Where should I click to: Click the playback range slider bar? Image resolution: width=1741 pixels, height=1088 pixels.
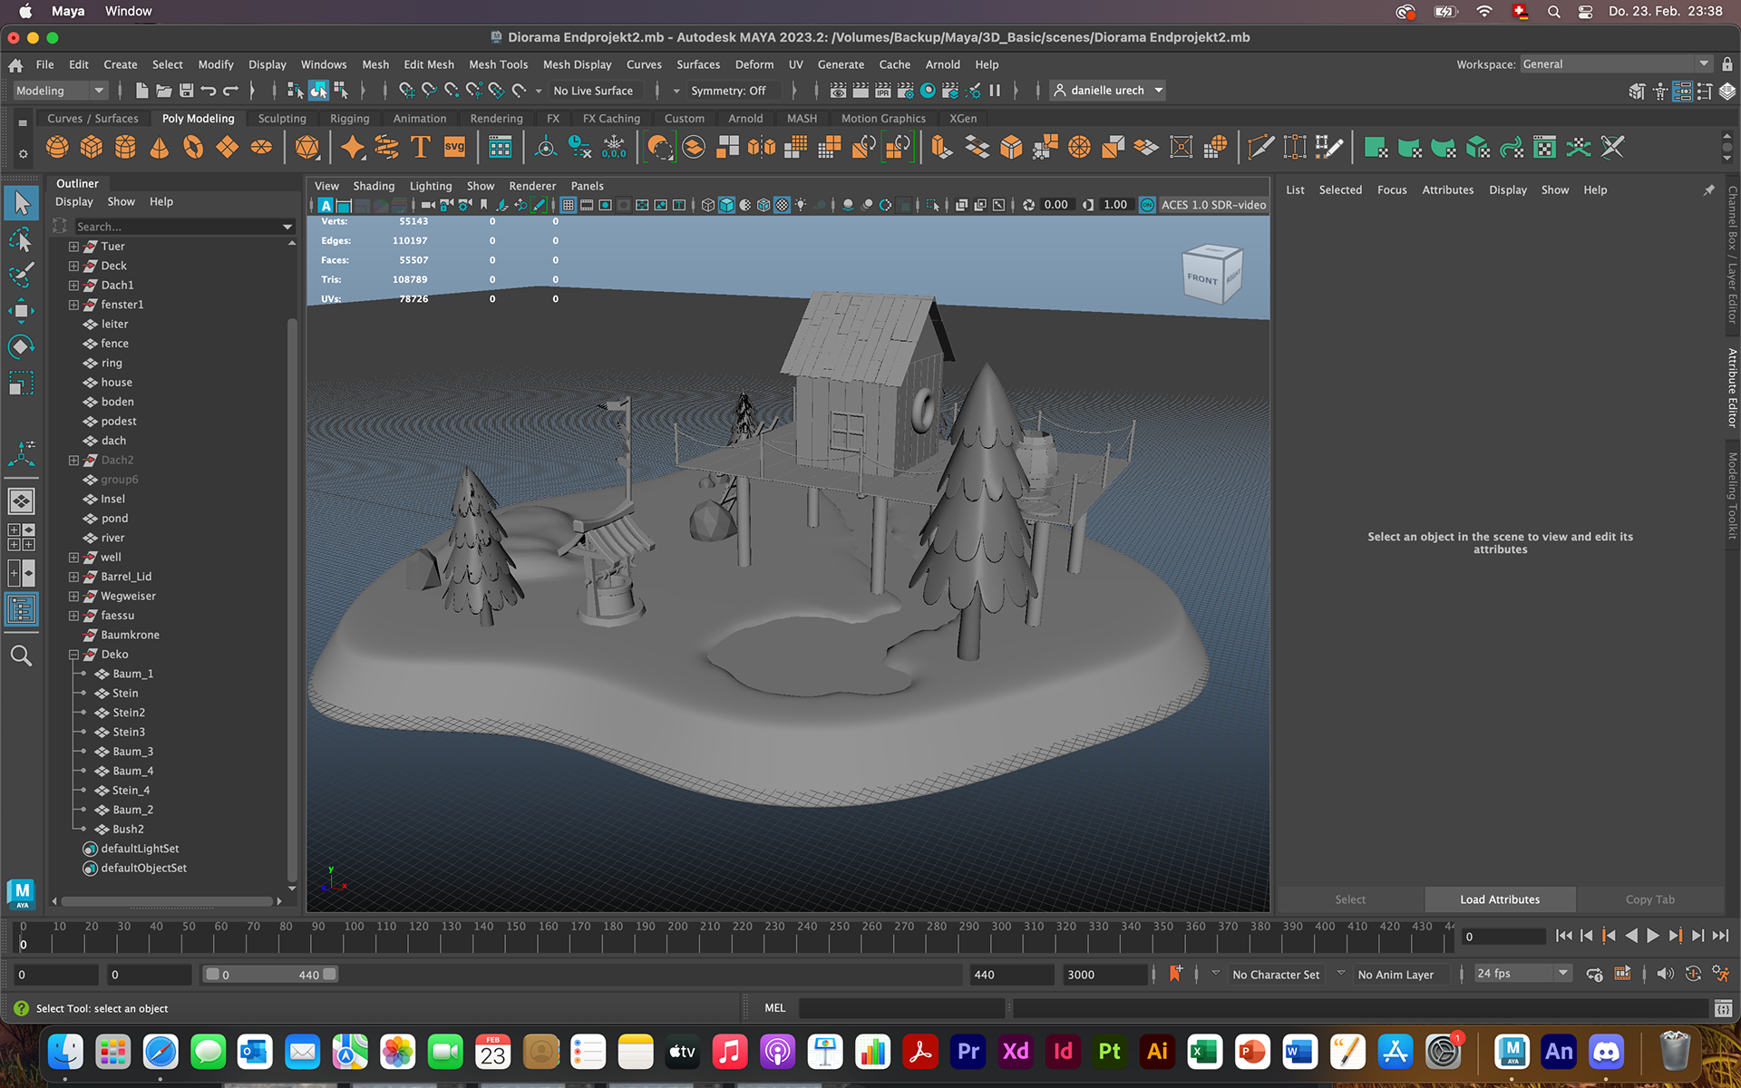(270, 975)
